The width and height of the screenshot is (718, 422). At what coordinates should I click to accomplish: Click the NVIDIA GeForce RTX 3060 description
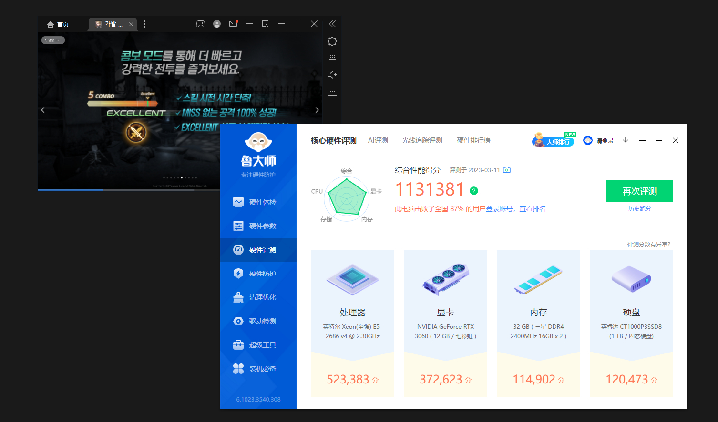coord(445,332)
